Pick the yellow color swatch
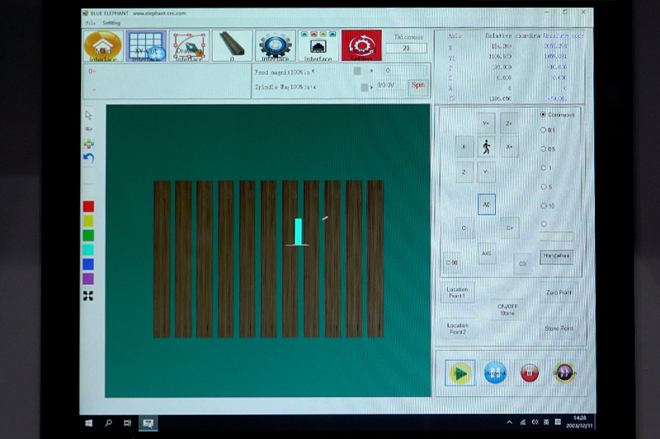The height and width of the screenshot is (439, 660). (x=88, y=221)
